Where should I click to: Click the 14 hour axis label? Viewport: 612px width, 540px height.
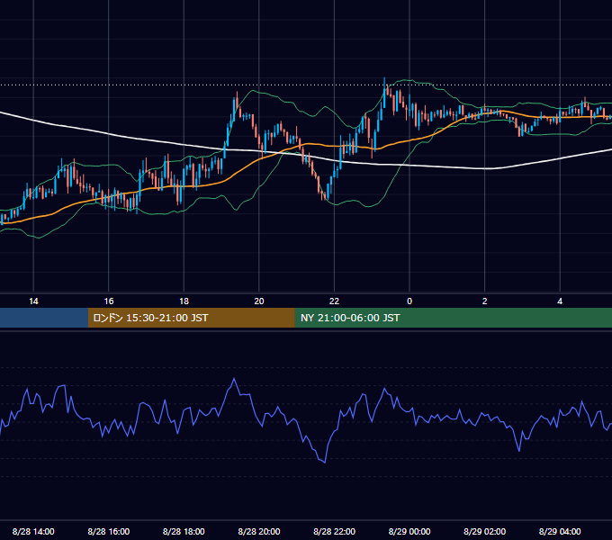coord(33,301)
